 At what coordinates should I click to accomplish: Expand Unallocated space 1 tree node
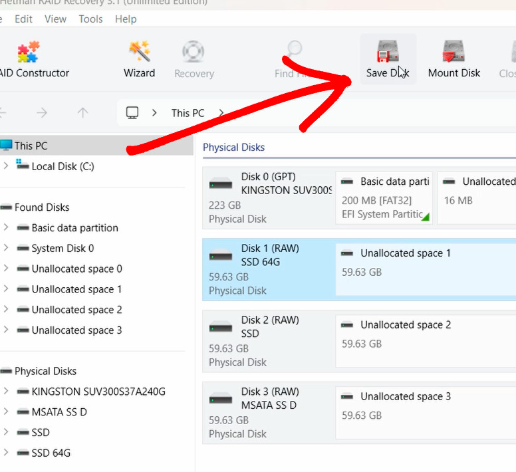[5, 289]
